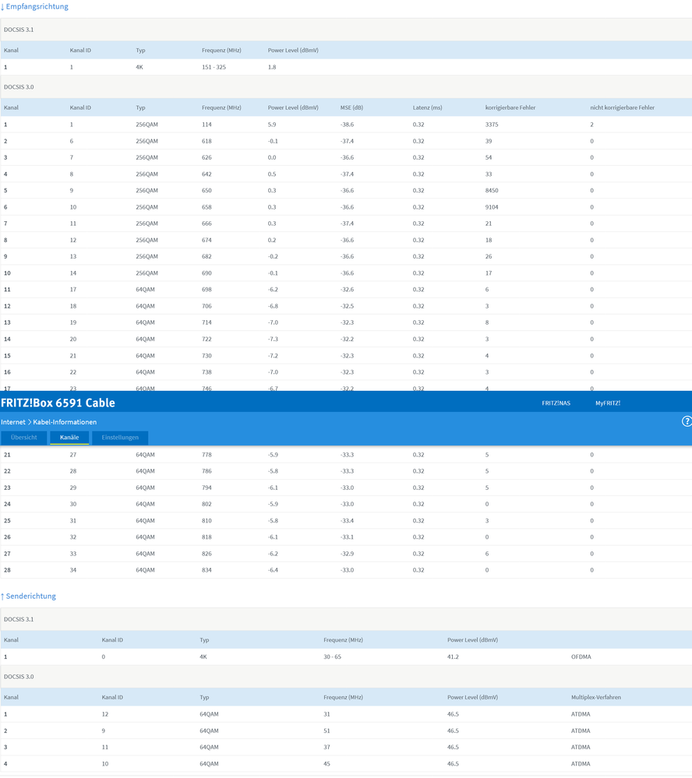Click upstream power level 41.2
692x778 pixels.
click(453, 657)
